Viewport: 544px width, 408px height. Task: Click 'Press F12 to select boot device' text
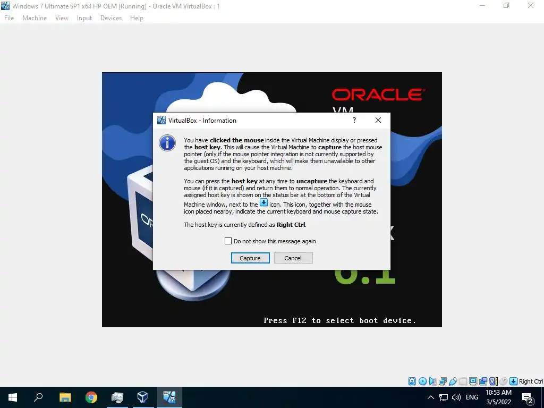(339, 320)
